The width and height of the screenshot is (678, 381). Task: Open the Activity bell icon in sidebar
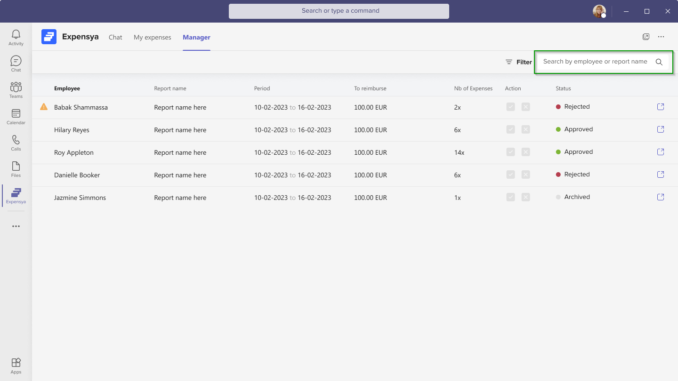click(x=16, y=38)
